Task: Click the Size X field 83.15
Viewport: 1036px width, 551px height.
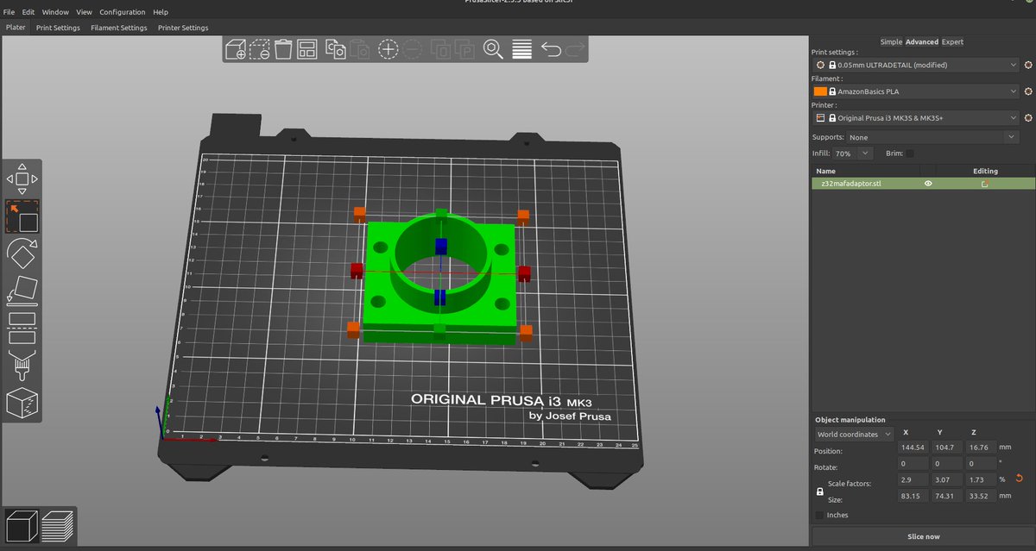Action: click(x=913, y=496)
